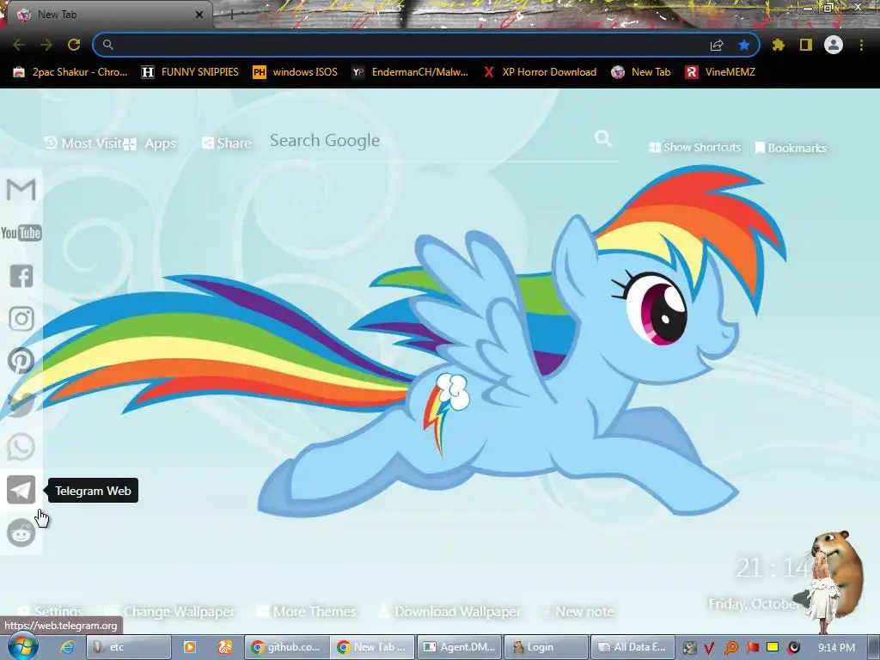Switch to the All Data E... taskbar window
This screenshot has width=880, height=660.
(x=632, y=647)
